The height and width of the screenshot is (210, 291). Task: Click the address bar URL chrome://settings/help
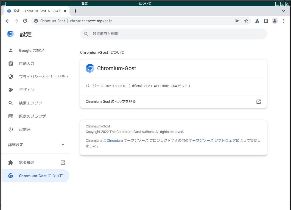pos(91,21)
